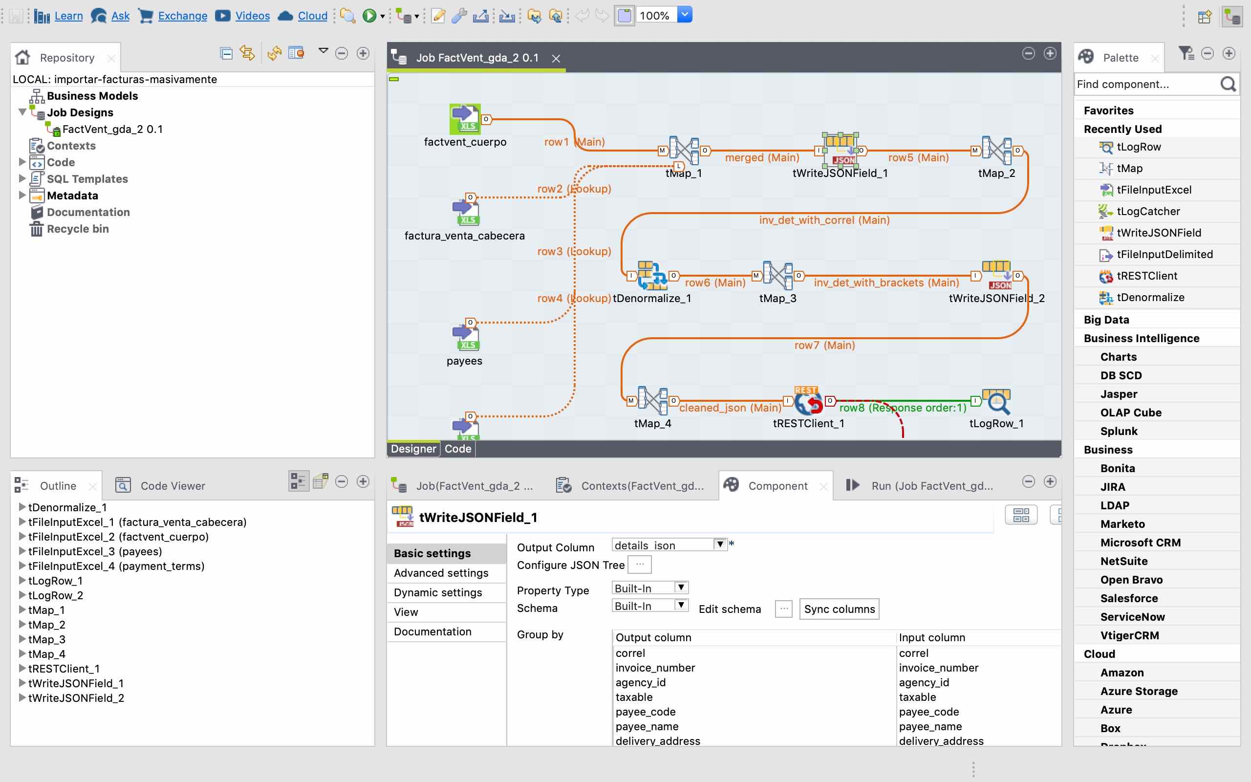Click the tMap_3 node icon in canvas

tap(779, 277)
